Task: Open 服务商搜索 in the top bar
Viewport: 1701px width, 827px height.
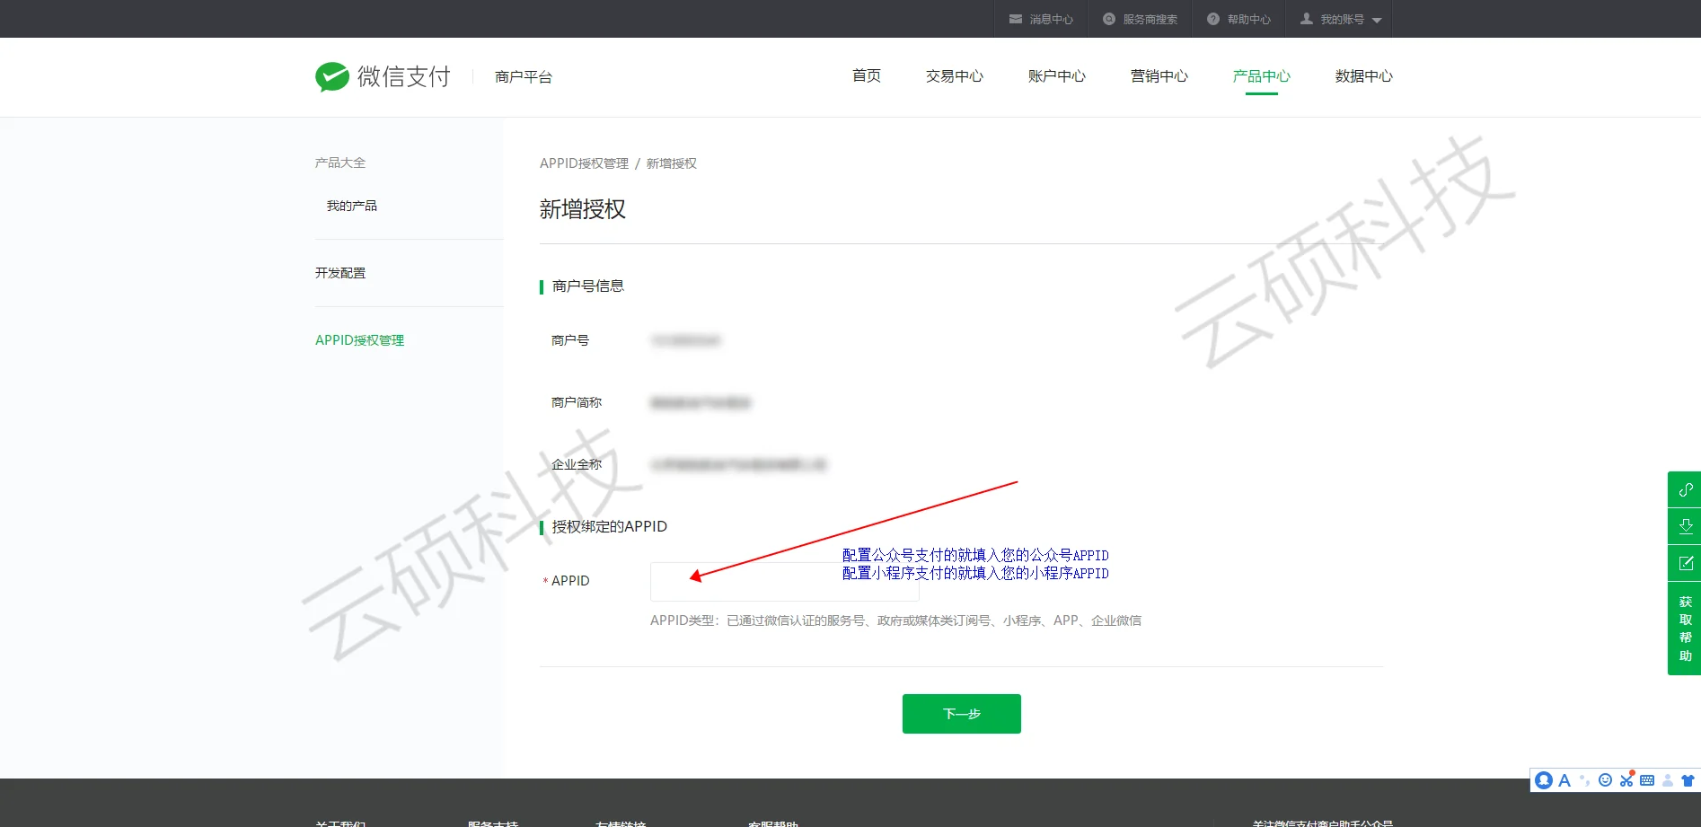Action: [x=1140, y=19]
